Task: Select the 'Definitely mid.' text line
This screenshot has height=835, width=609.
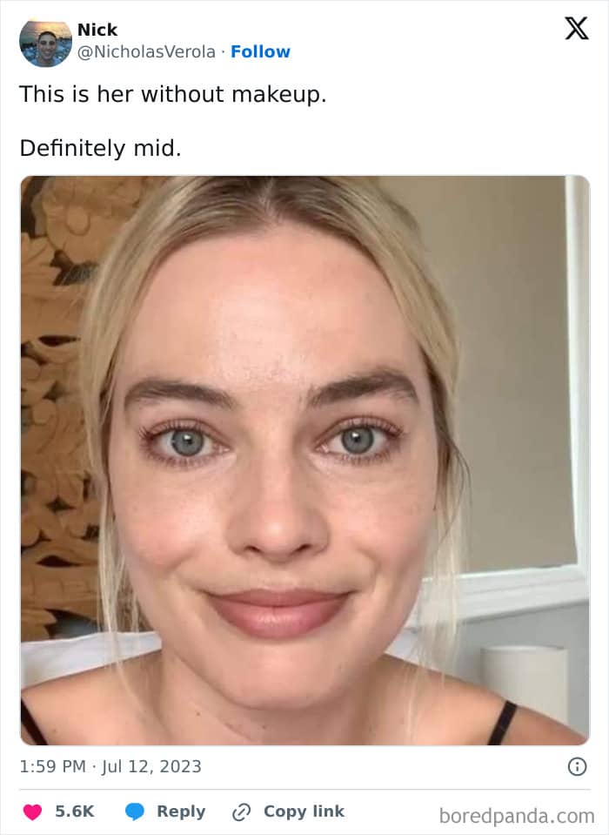Action: tap(101, 148)
